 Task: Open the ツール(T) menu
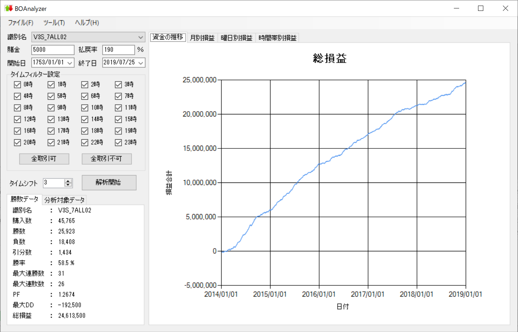(x=54, y=23)
